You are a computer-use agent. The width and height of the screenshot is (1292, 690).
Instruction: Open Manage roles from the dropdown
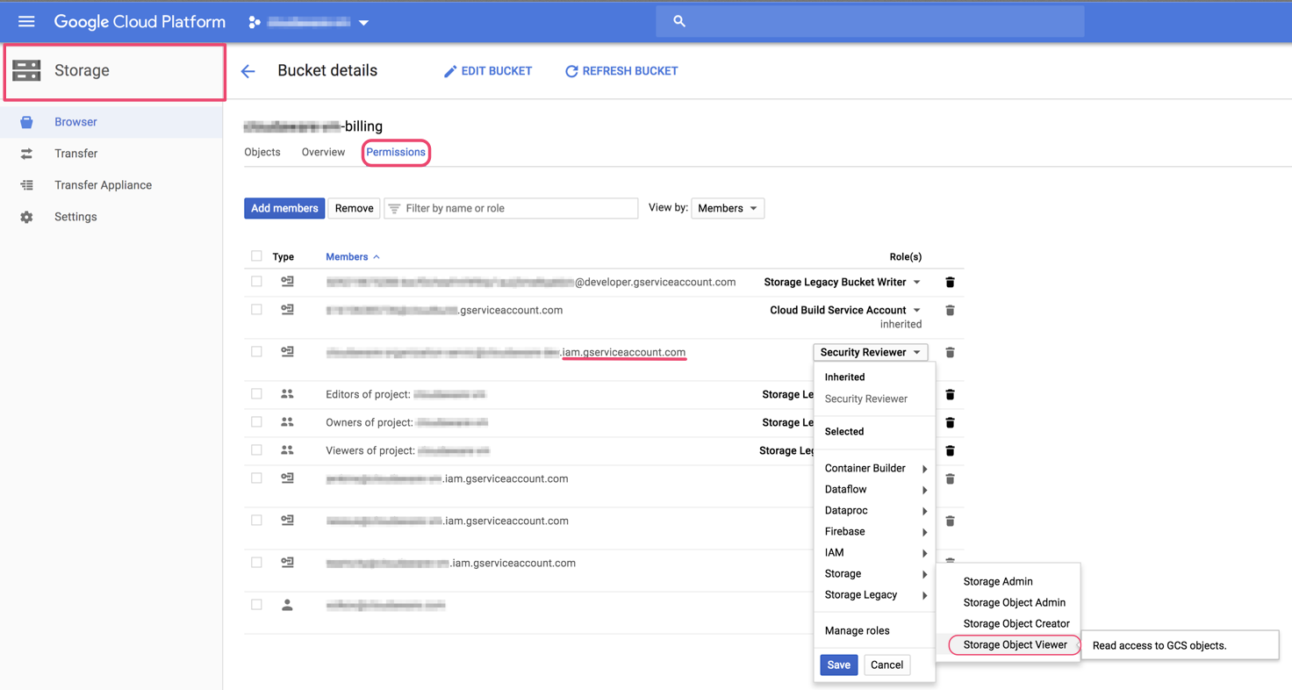[x=857, y=630]
